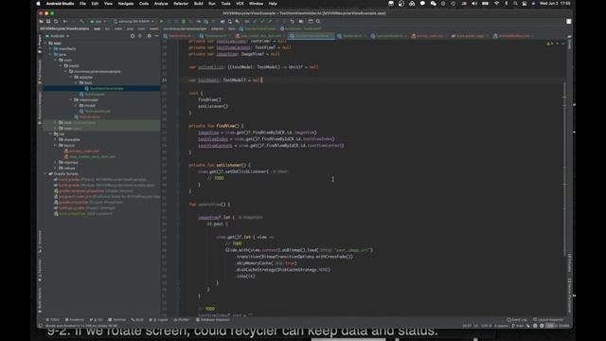This screenshot has height=341, width=606.
Task: Open the Samsung device selector dropdown
Action: pos(134,21)
